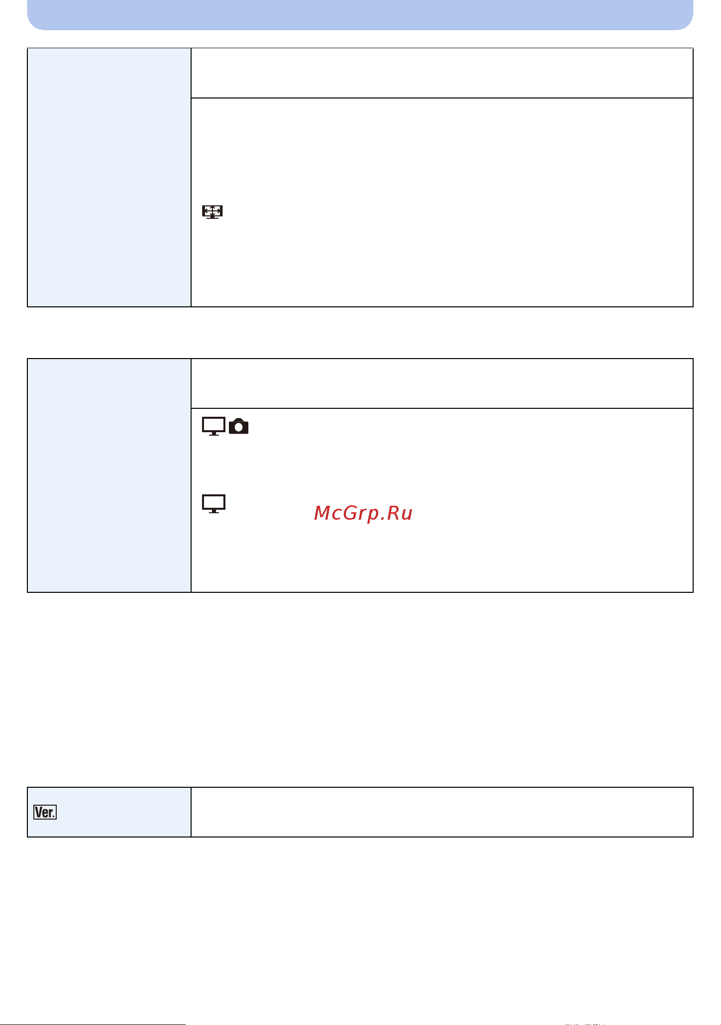
Task: Click blank page area above the Ver. row
Action: tap(360, 690)
